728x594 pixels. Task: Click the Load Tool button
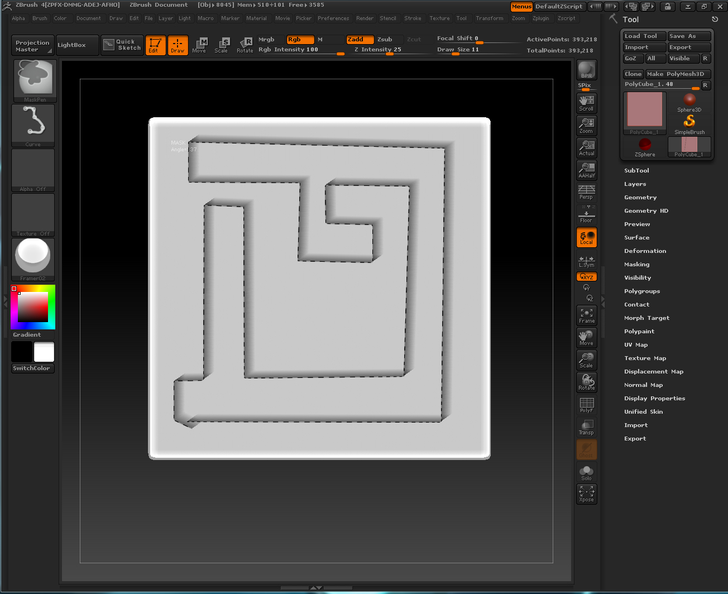(x=644, y=36)
